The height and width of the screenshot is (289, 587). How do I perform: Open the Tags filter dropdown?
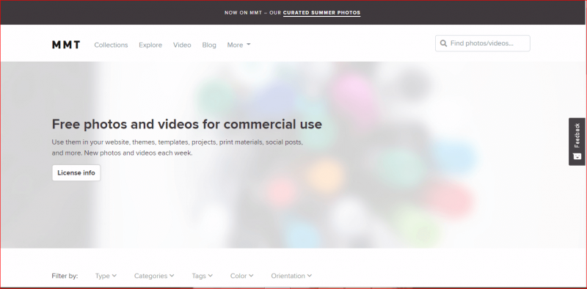203,276
